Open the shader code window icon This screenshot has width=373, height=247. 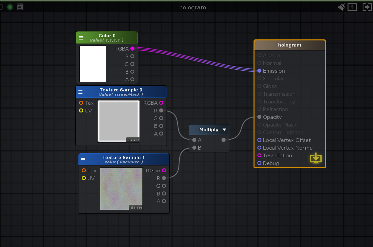(x=20, y=7)
